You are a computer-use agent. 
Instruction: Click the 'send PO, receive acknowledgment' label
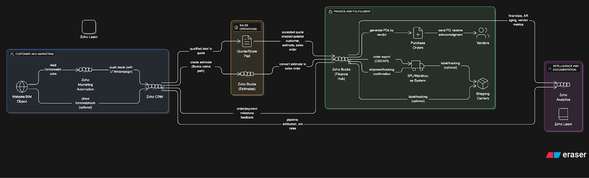pyautogui.click(x=451, y=33)
